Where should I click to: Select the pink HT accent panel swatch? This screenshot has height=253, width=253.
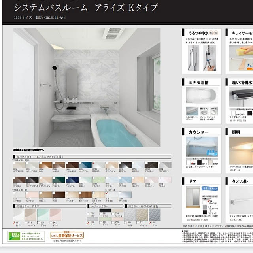32,194
